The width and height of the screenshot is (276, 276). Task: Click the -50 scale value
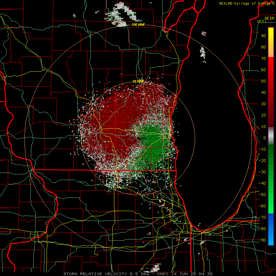(262, 195)
